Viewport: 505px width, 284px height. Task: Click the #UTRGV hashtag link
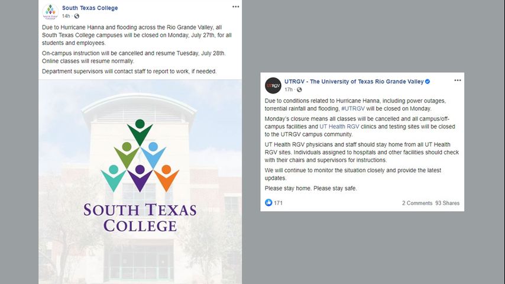(x=352, y=108)
